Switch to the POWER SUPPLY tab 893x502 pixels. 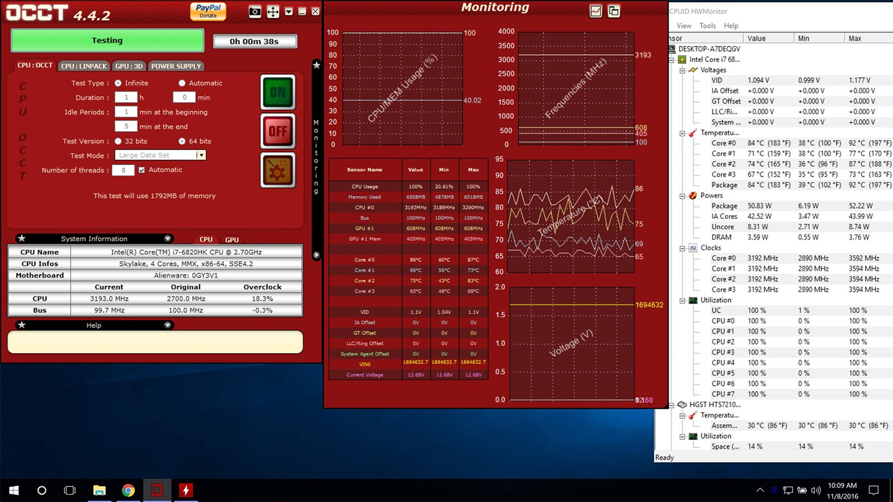(176, 66)
